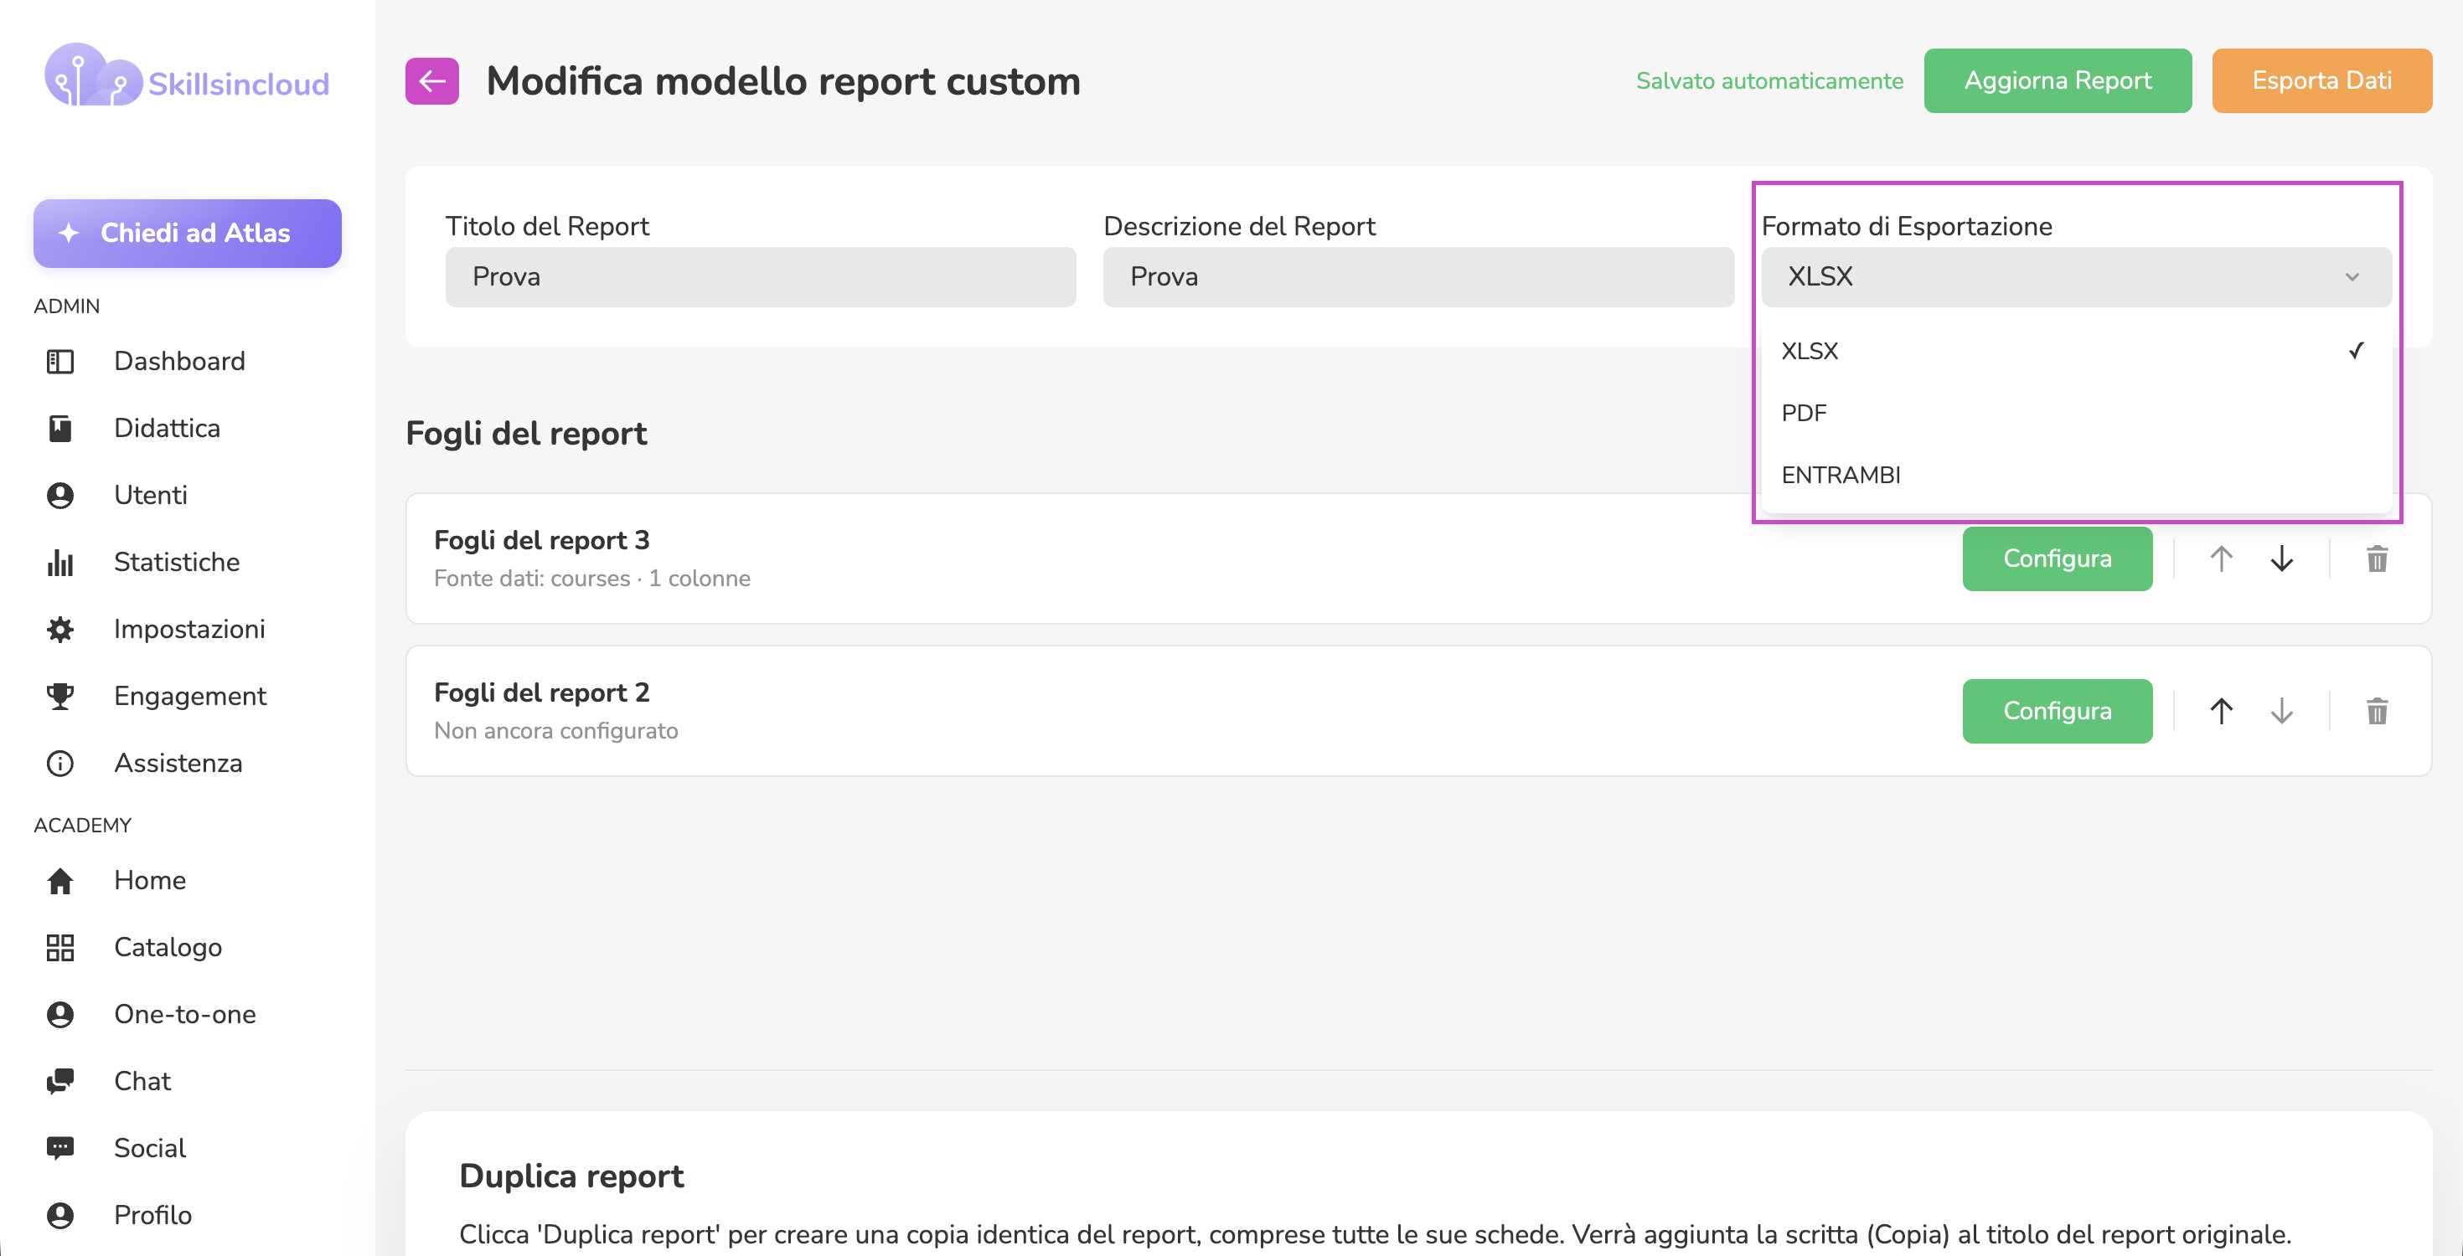Configure Fogli del report 2
2463x1256 pixels.
(x=2057, y=711)
